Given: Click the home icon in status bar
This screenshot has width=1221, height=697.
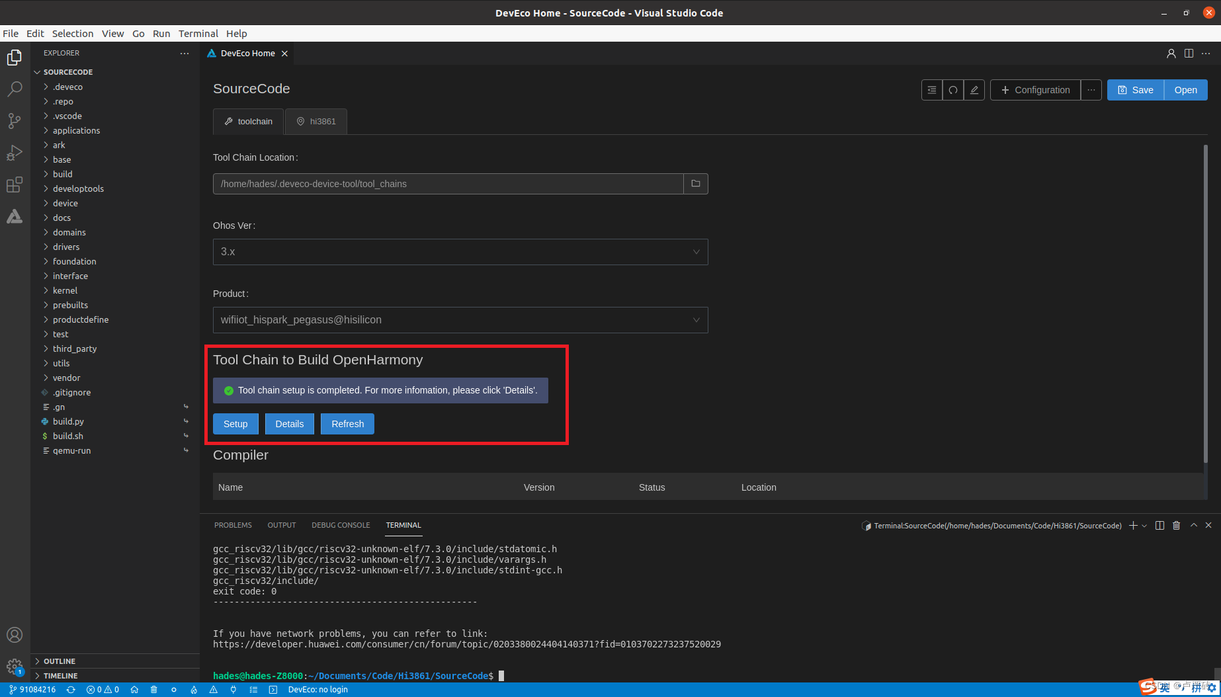Looking at the screenshot, I should pos(134,690).
